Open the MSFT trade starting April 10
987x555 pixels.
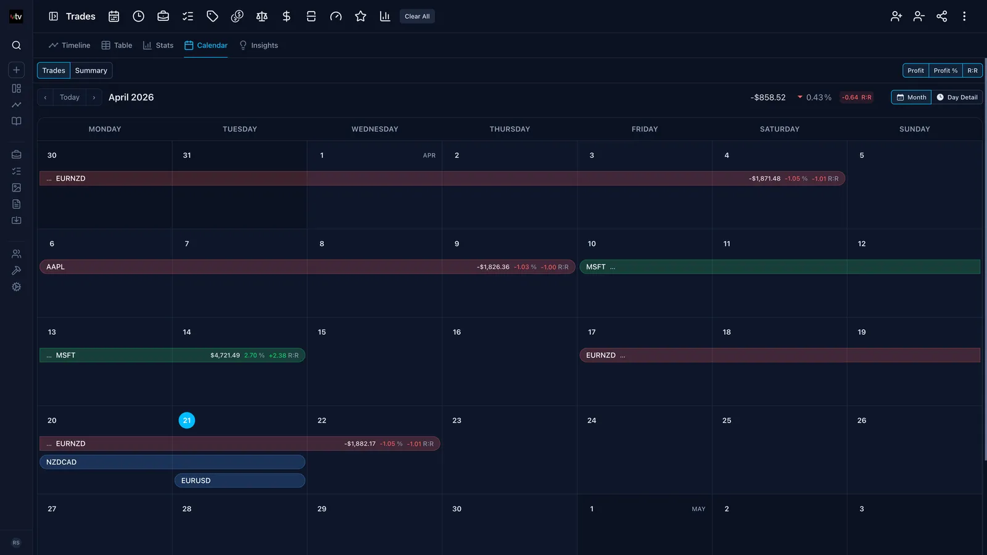pos(780,267)
